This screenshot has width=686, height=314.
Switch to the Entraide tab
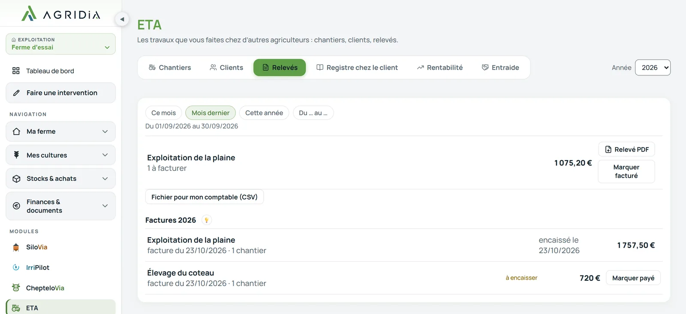pyautogui.click(x=500, y=68)
